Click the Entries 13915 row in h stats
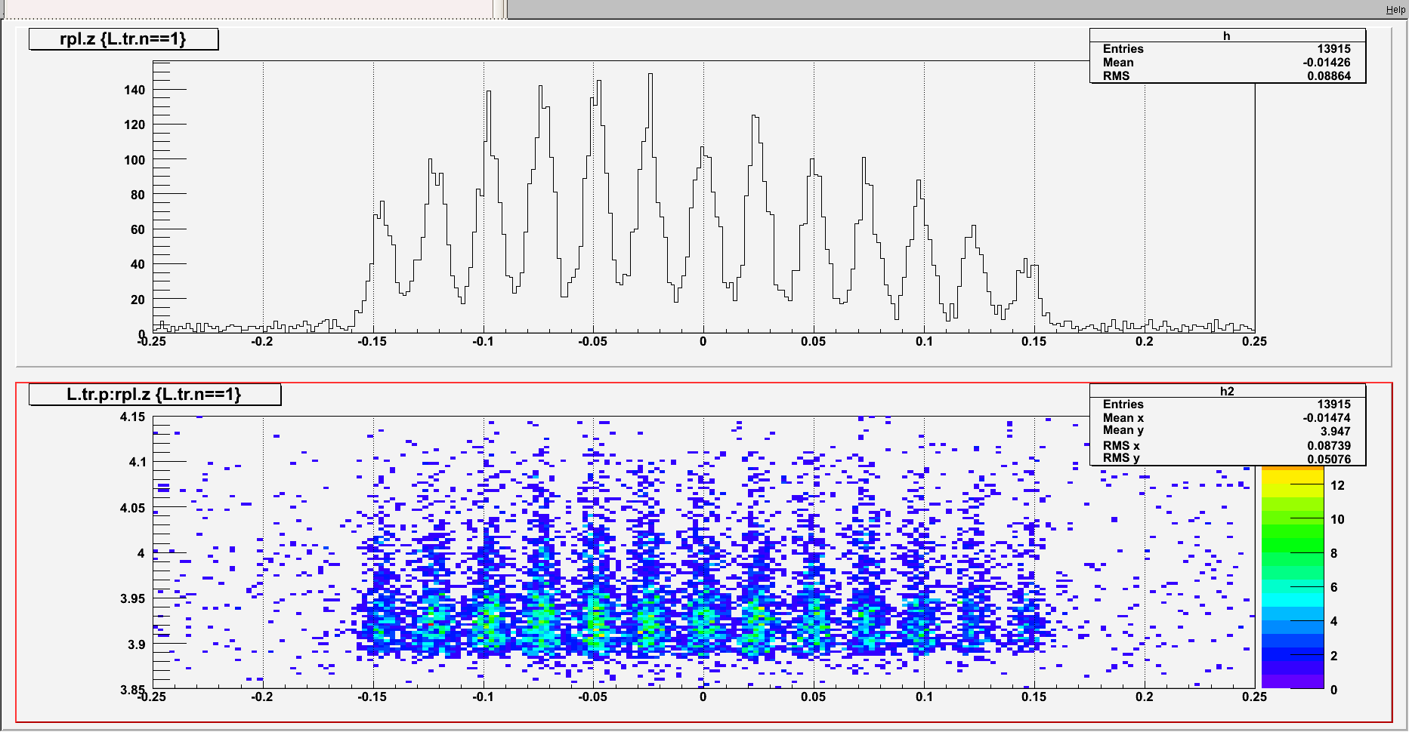This screenshot has height=732, width=1409. click(1228, 49)
